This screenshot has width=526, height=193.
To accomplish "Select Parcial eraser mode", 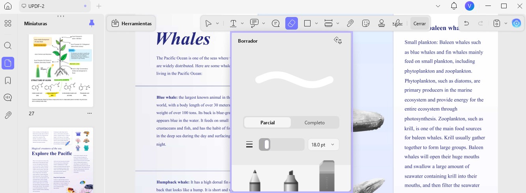I will coord(268,122).
